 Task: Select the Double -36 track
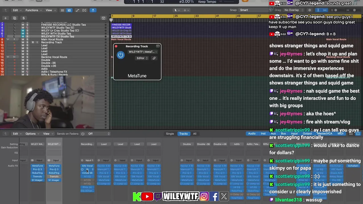(48, 63)
